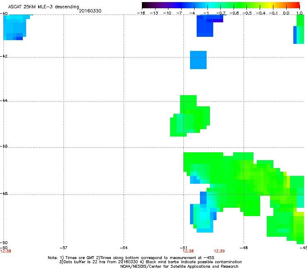Click the rainbow color scale bar
Viewport: 307px width, 269px height.
221,5
